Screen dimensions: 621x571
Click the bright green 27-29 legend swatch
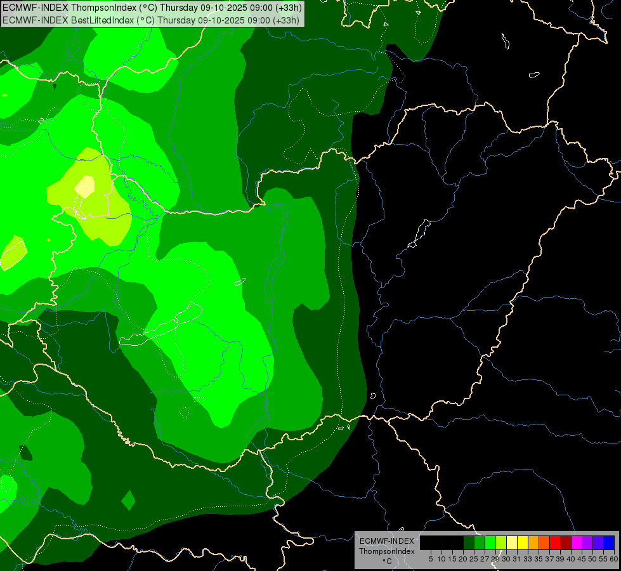490,542
